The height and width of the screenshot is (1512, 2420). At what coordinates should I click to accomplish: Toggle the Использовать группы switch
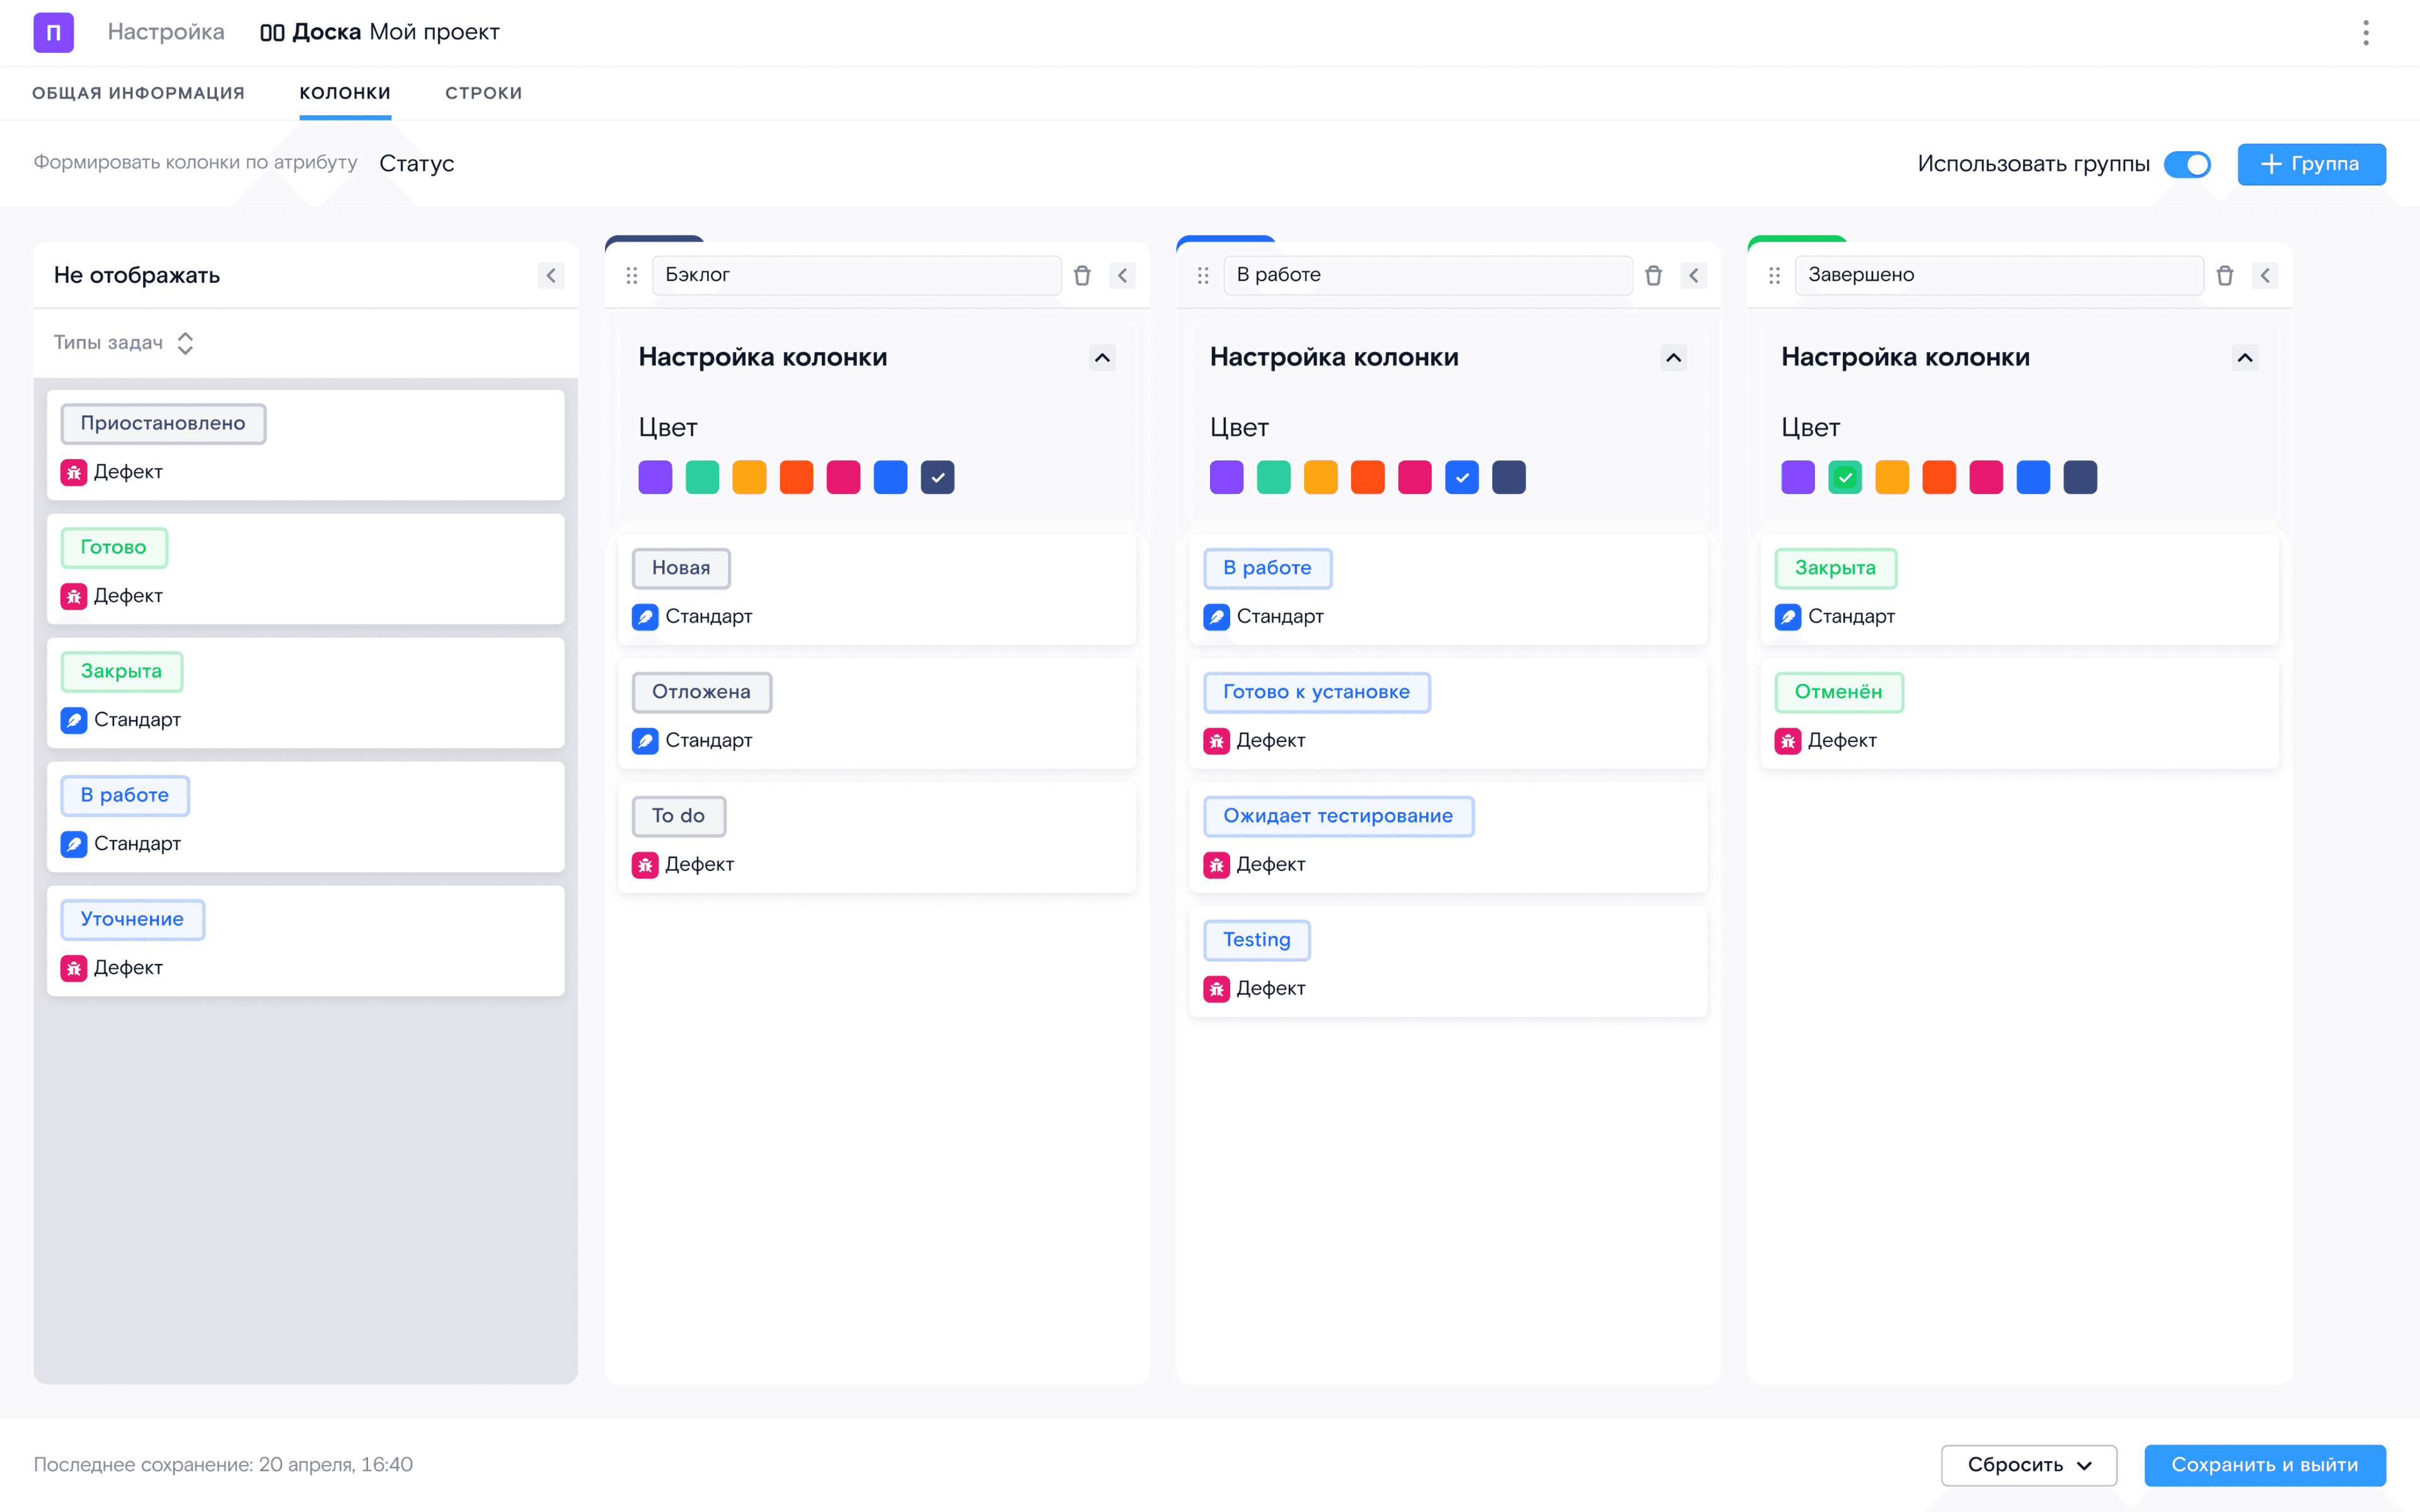click(x=2187, y=164)
